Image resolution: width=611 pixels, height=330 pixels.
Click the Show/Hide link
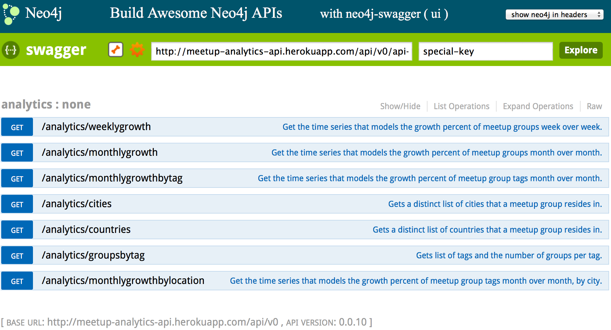pyautogui.click(x=400, y=106)
